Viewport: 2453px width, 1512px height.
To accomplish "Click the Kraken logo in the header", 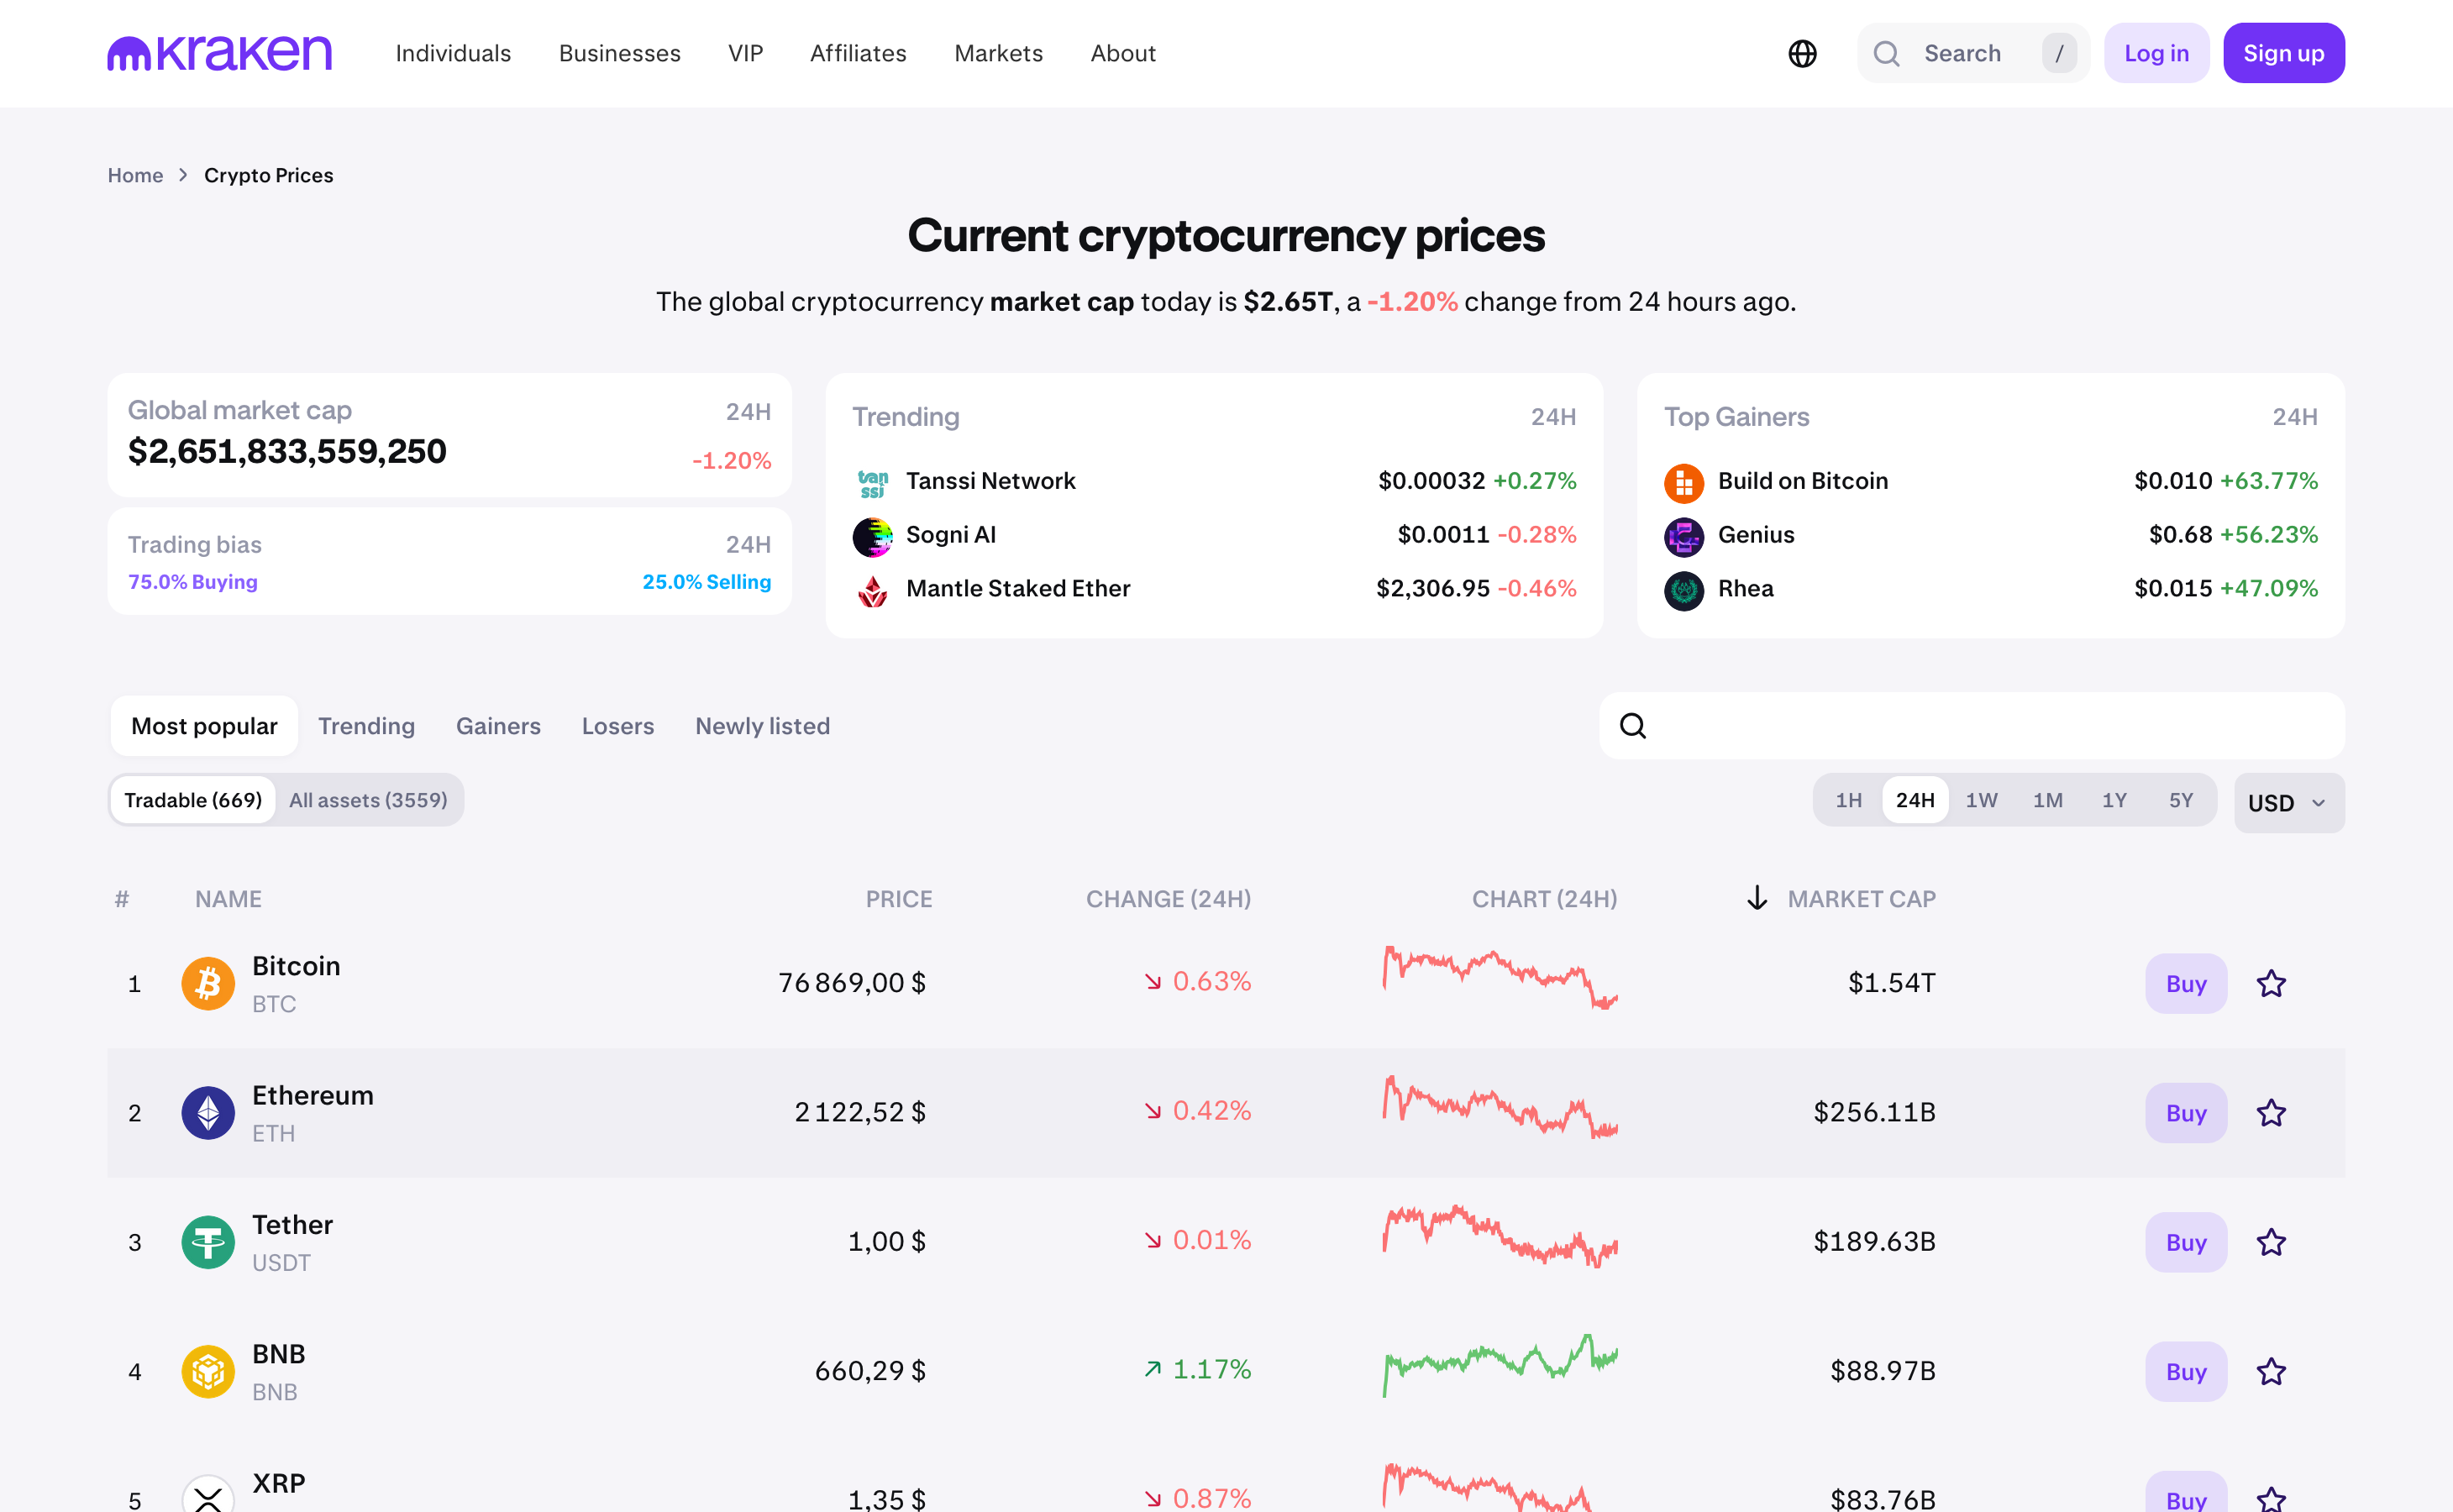I will point(220,53).
